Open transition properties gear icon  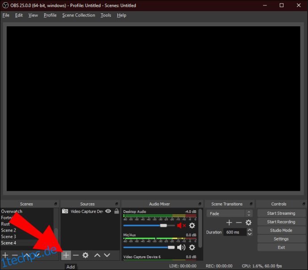[x=249, y=222]
